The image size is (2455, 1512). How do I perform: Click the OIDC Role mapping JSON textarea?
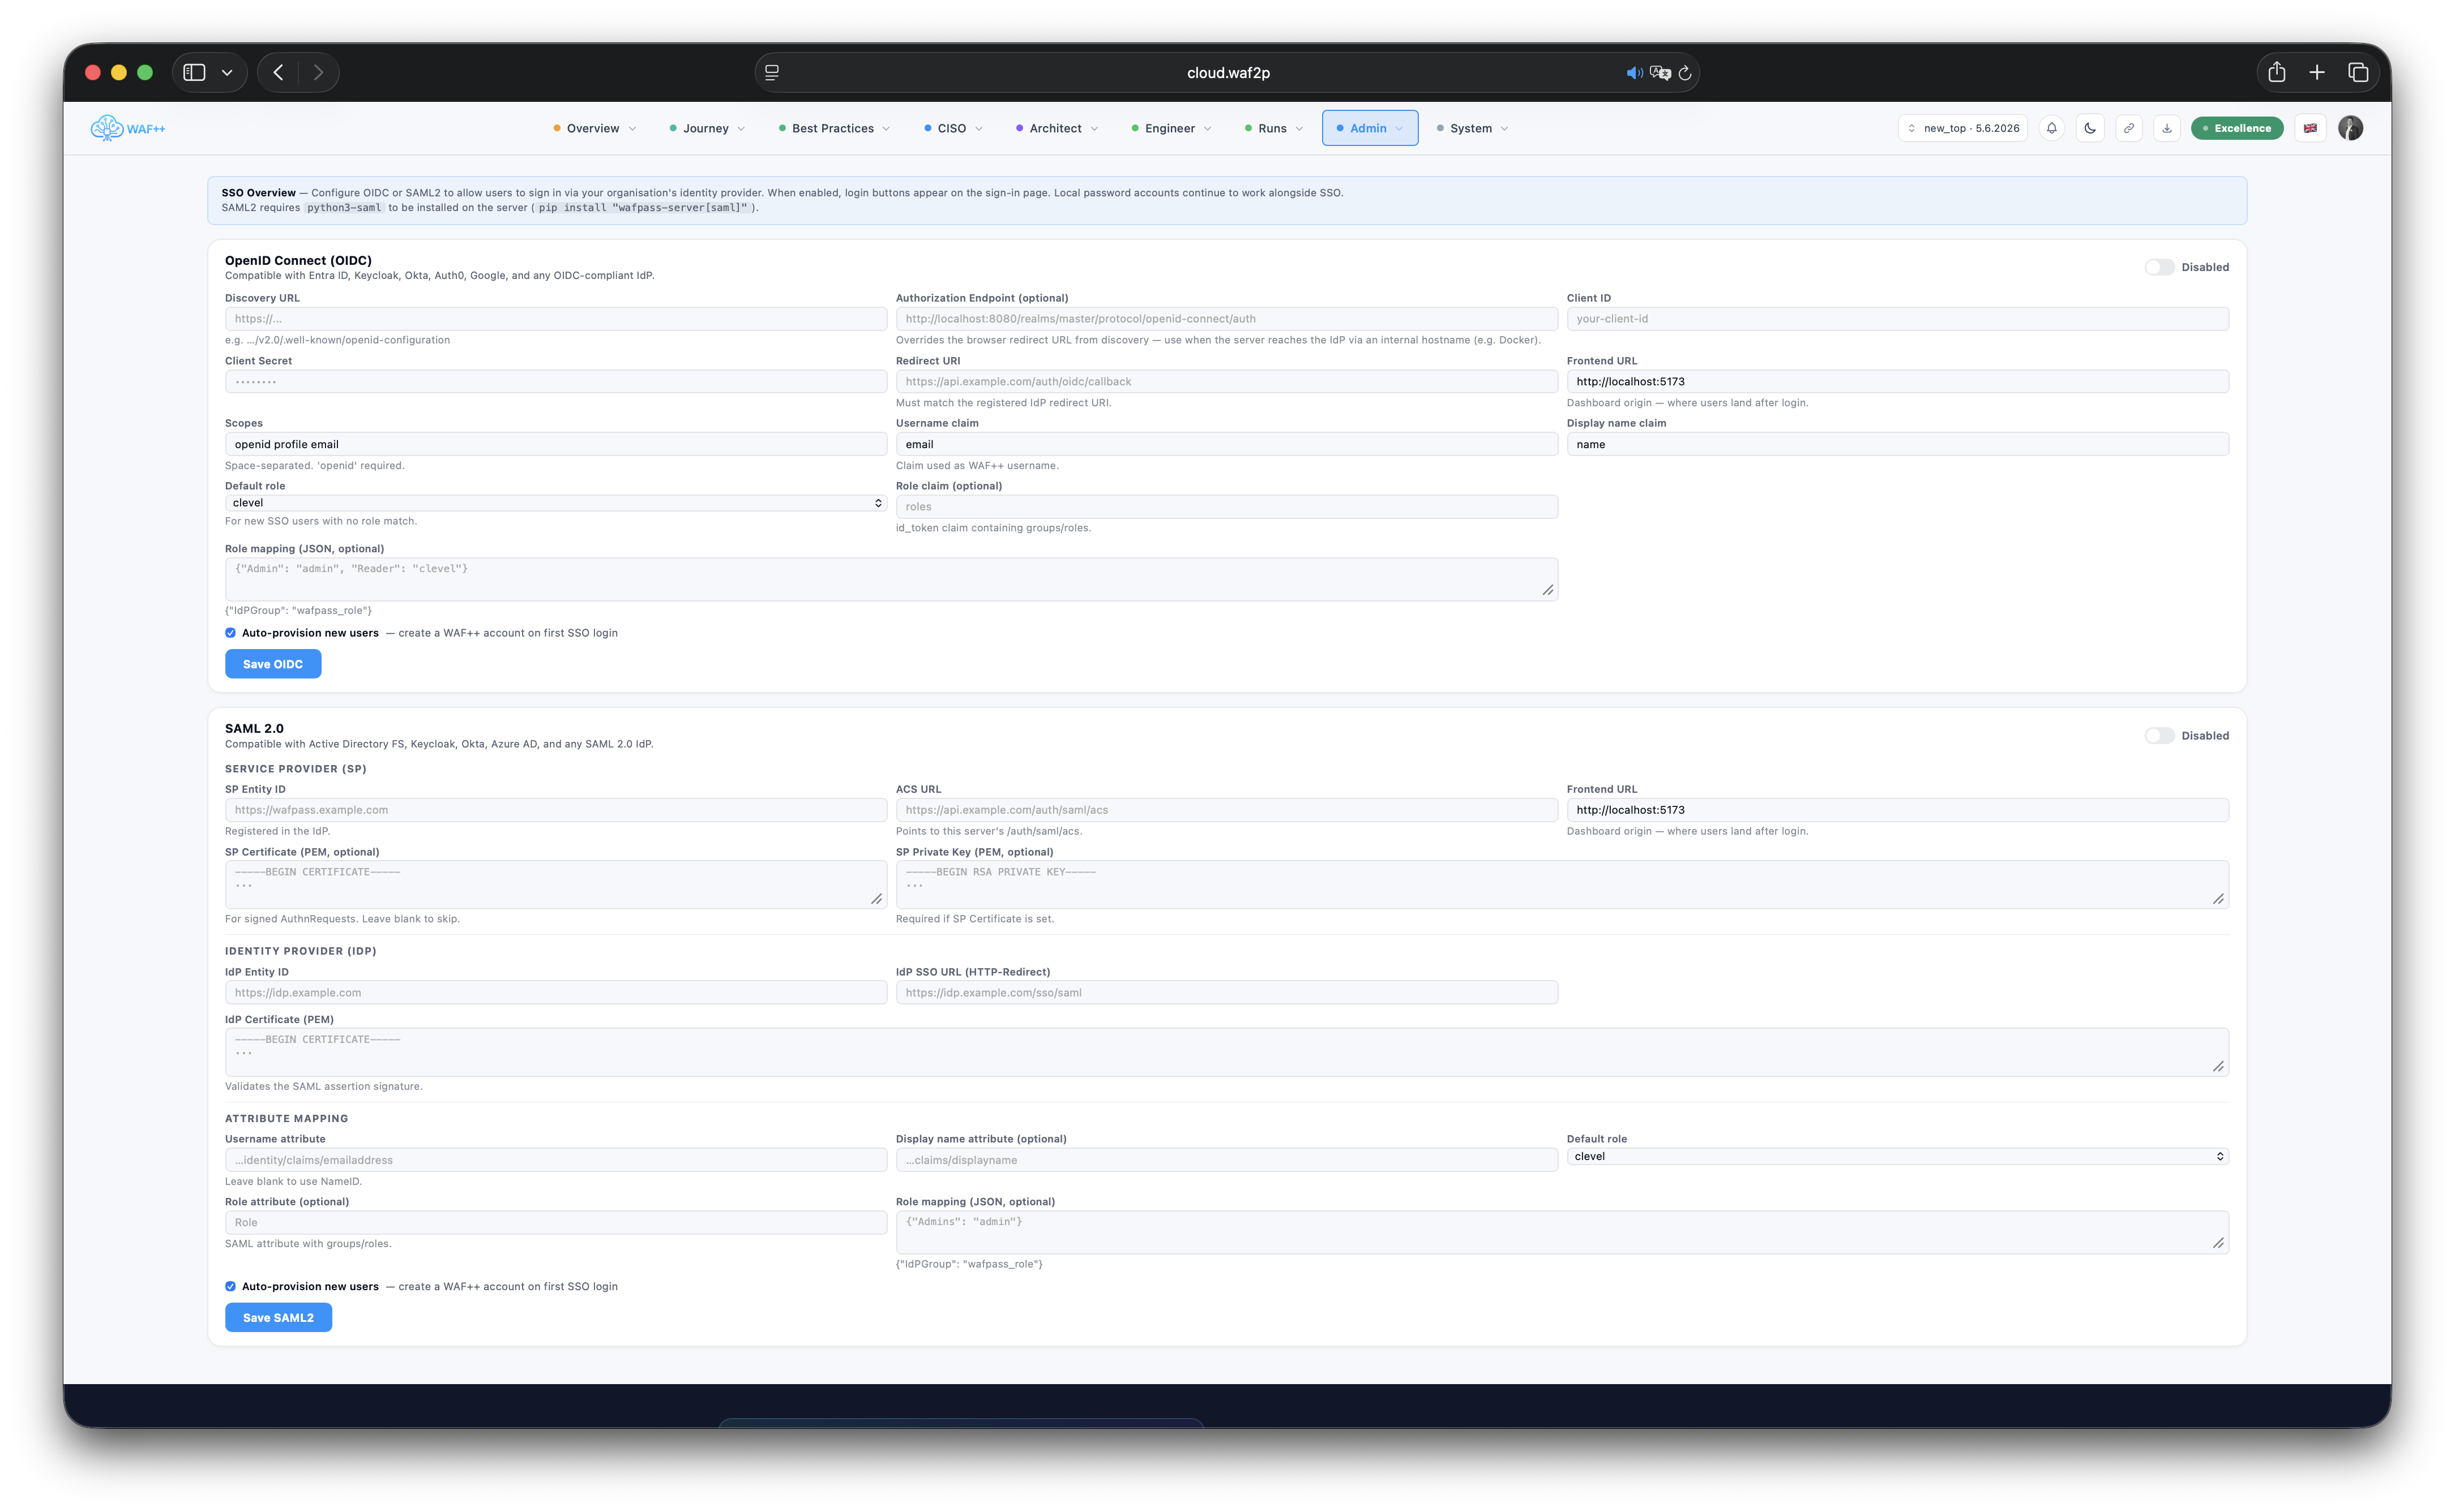(x=891, y=579)
